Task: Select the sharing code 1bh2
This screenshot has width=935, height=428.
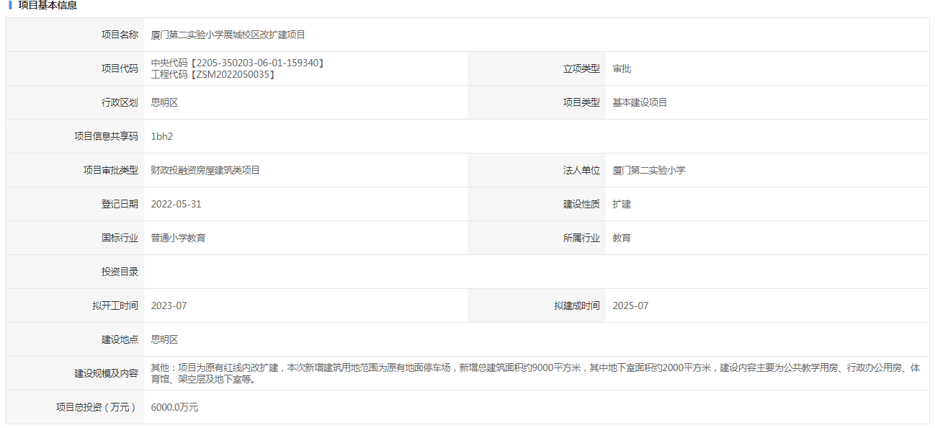Action: click(162, 136)
